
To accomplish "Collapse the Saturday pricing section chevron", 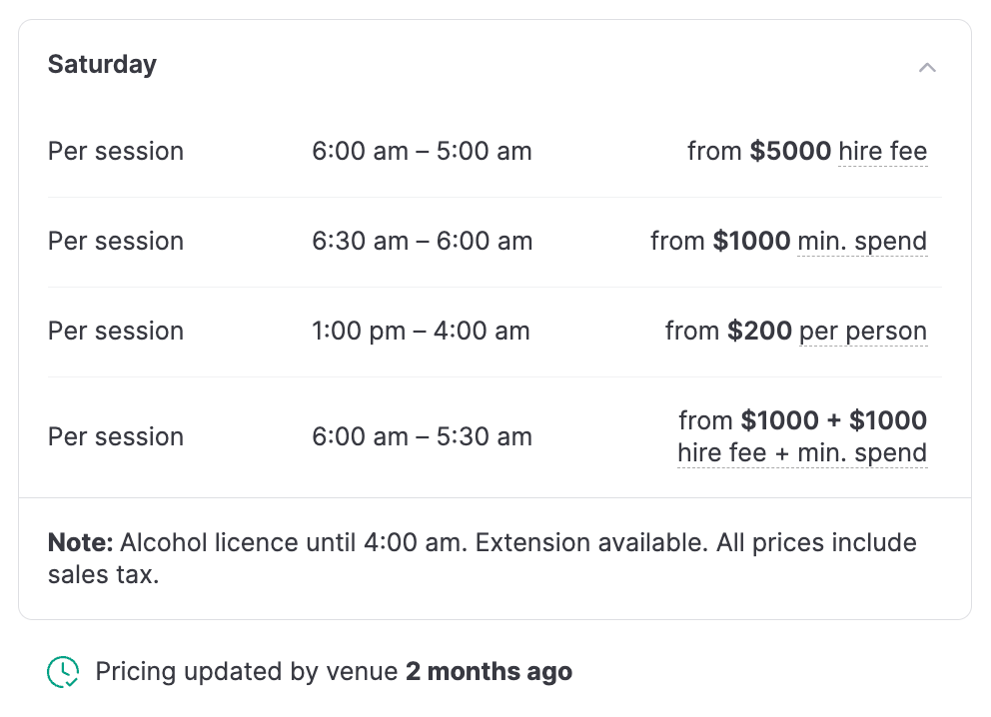I will (927, 67).
